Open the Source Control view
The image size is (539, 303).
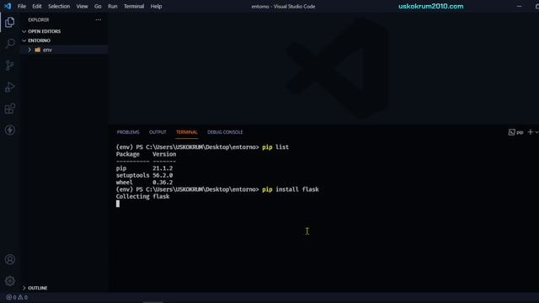coord(9,66)
